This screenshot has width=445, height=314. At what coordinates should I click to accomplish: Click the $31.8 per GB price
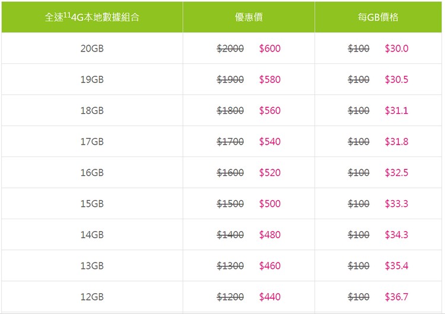click(396, 142)
